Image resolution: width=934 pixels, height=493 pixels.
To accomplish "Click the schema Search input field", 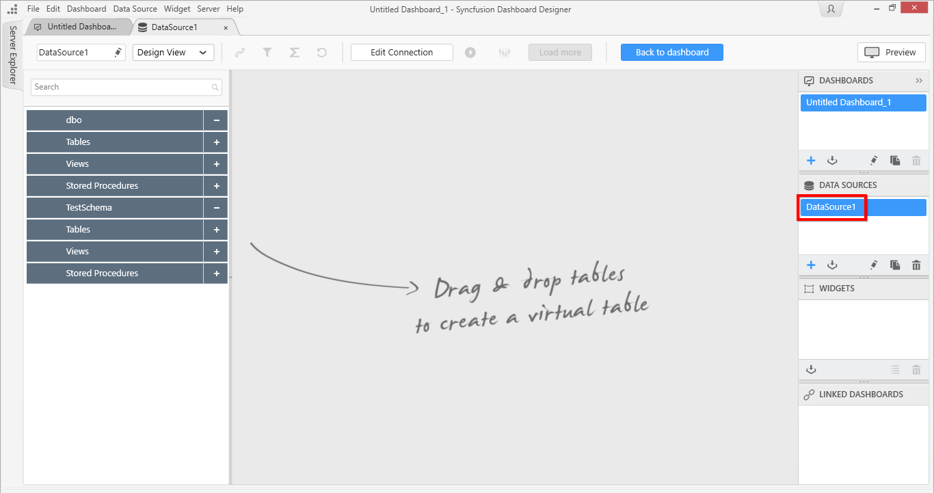I will [x=122, y=87].
